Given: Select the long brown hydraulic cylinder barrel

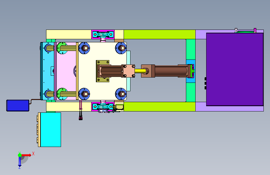Looking at the screenshot, I should pos(171,71).
